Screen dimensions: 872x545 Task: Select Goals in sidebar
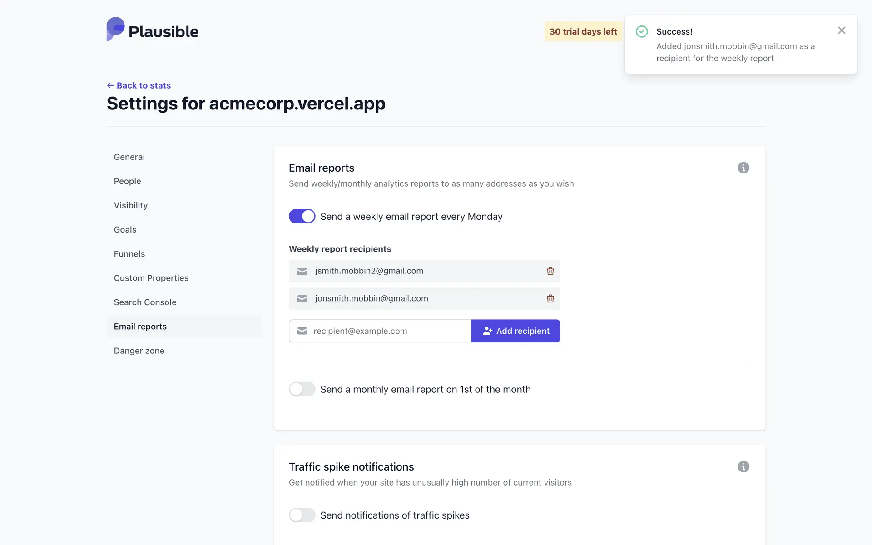point(125,230)
